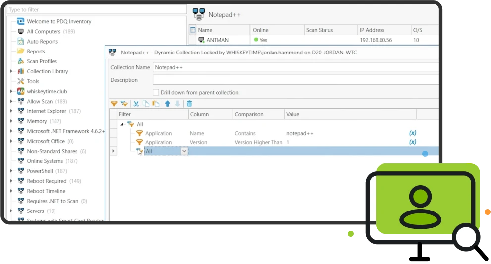Sort by the Online column header
This screenshot has width=491, height=264.
(277, 30)
